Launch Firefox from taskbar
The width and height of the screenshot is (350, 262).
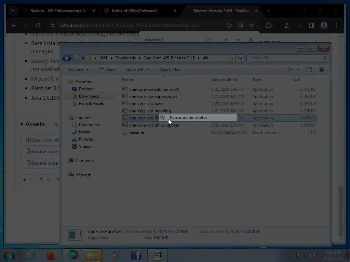click(x=51, y=255)
